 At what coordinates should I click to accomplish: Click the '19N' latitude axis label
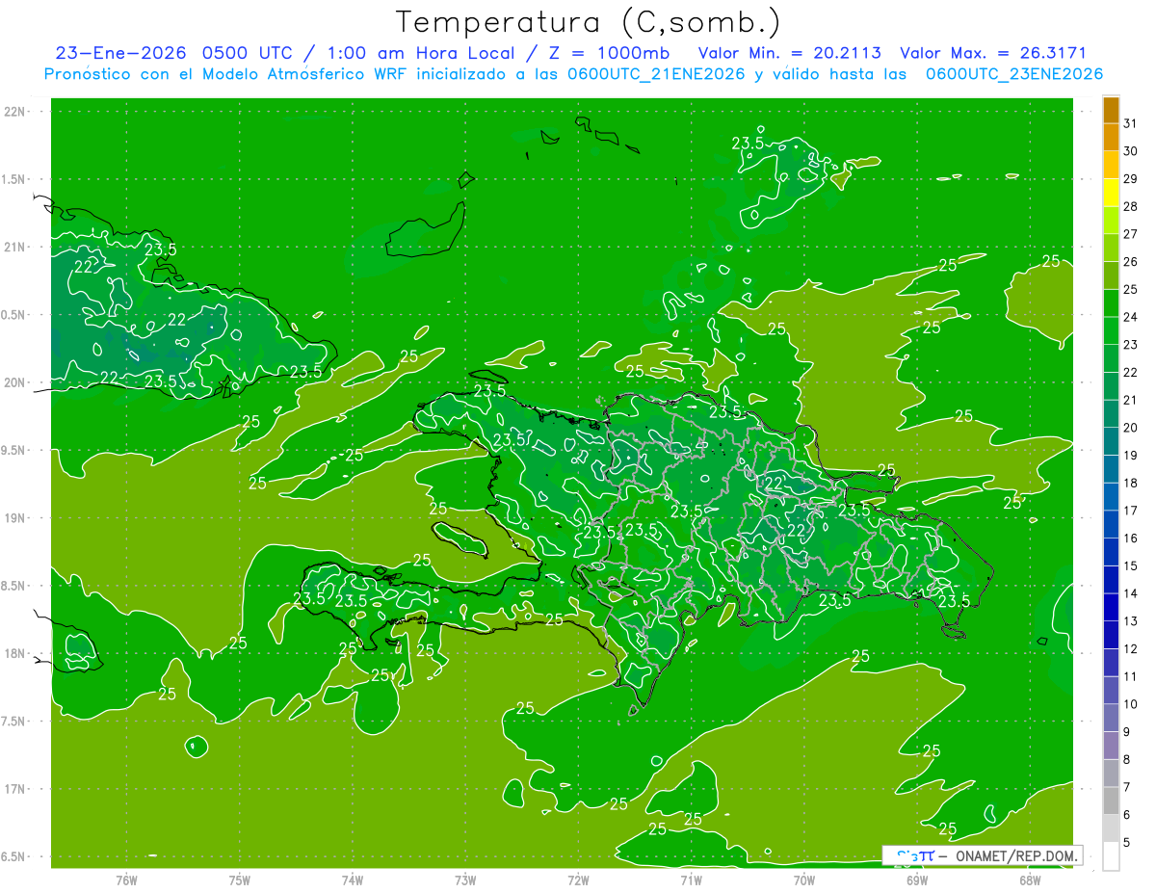pos(13,518)
